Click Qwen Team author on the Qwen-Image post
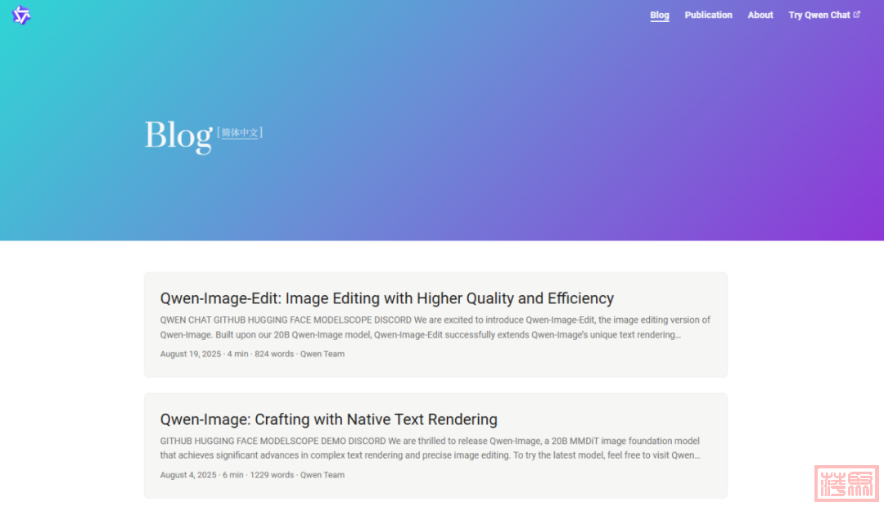The image size is (884, 506). click(322, 475)
